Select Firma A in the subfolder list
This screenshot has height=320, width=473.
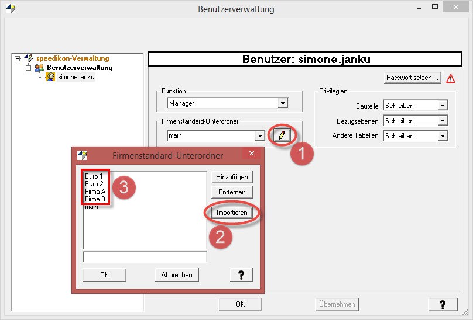(x=95, y=192)
